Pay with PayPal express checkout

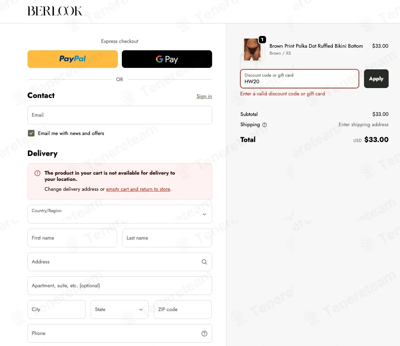click(73, 59)
